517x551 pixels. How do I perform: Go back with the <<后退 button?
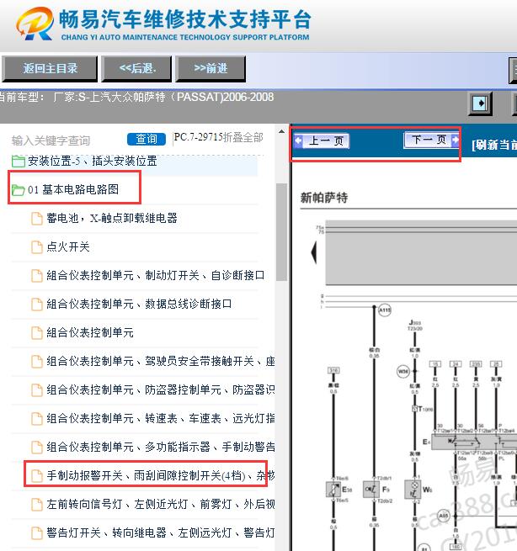pyautogui.click(x=136, y=68)
